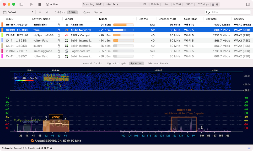The height and width of the screenshot is (151, 253).
Task: Select the 2.4 GHz band filter
Action: pyautogui.click(x=60, y=12)
